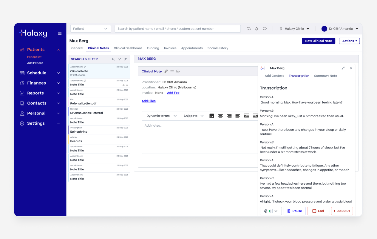The width and height of the screenshot is (377, 239).
Task: Click the Settings gear icon in sidebar
Action: (x=22, y=123)
